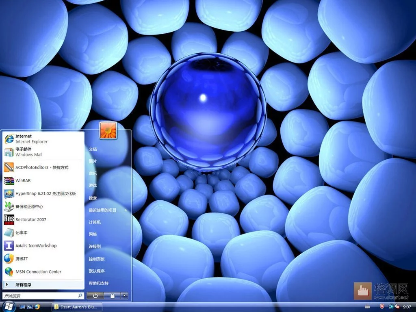The width and height of the screenshot is (416, 312).
Task: Launch WinRAR from the Start menu
Action: coord(43,180)
